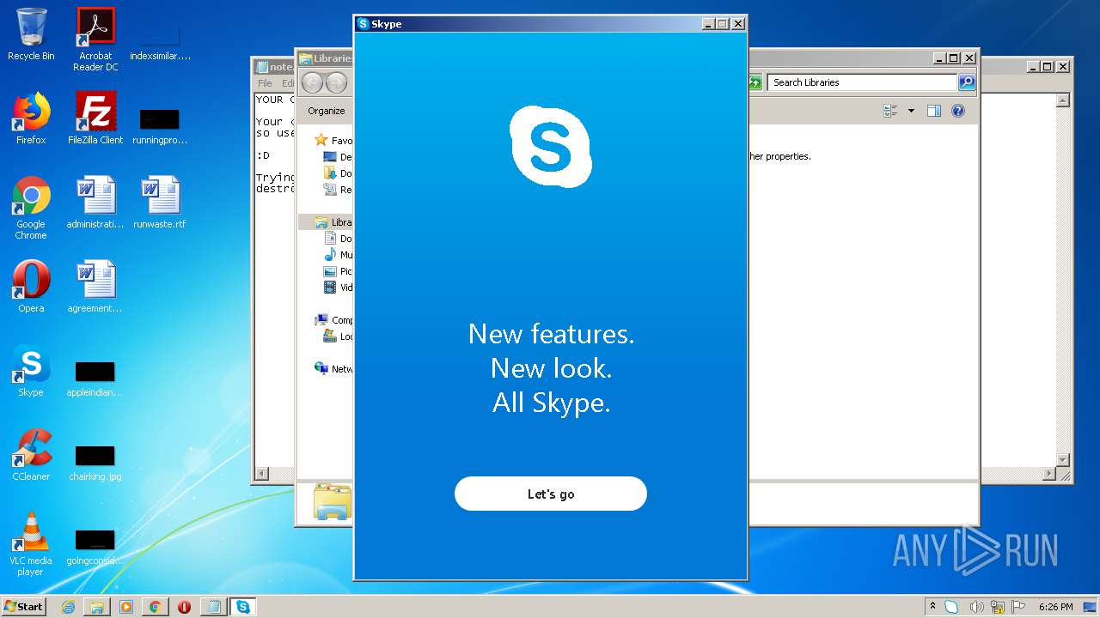Open the help icon in Libraries window
The image size is (1100, 618).
click(x=958, y=111)
